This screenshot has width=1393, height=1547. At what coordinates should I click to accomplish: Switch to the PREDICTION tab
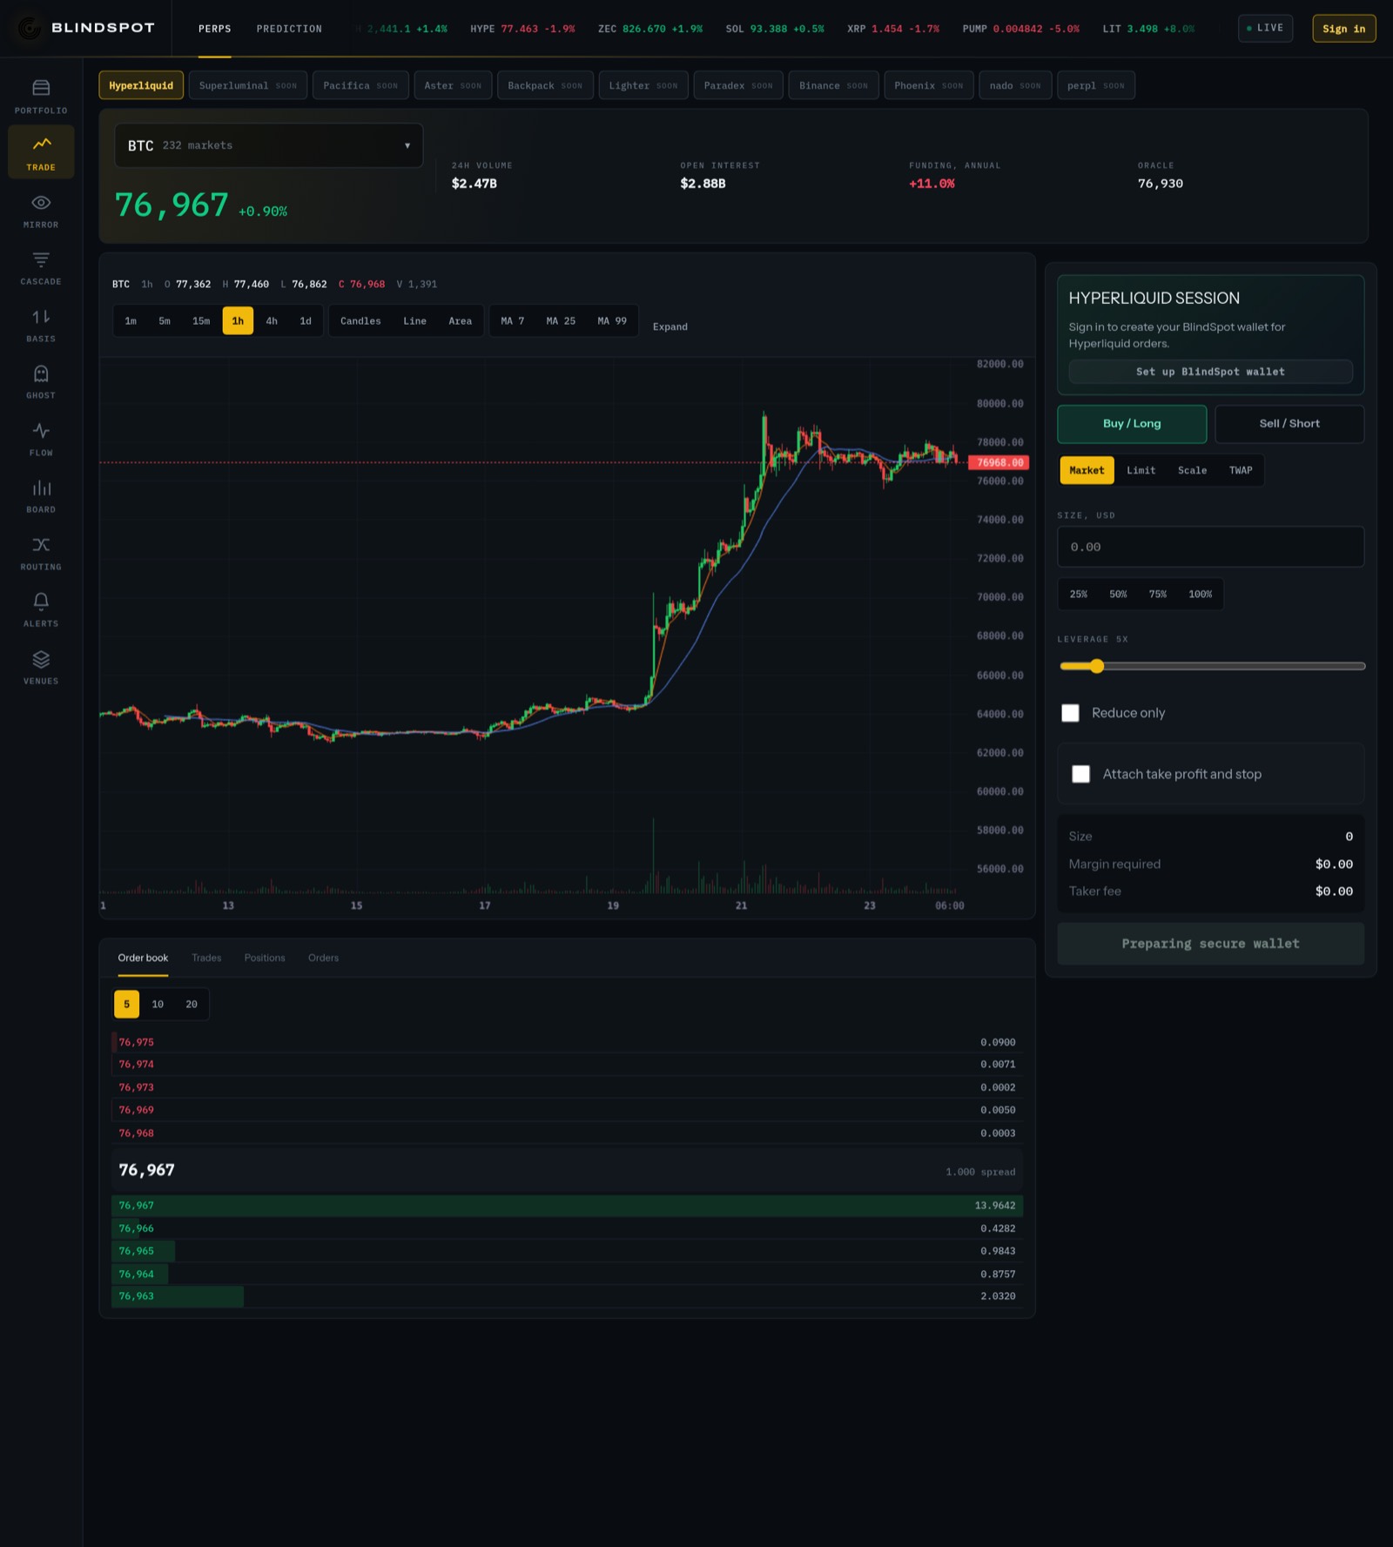tap(289, 29)
